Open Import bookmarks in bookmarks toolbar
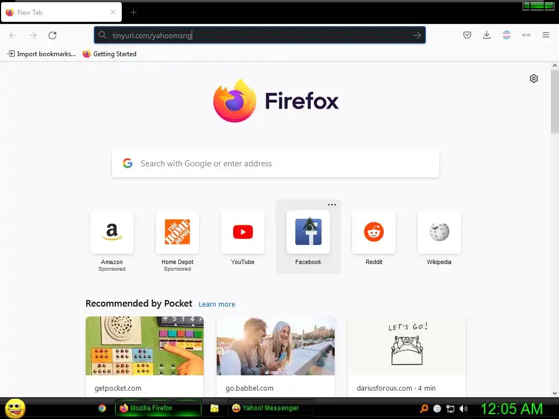 41,54
